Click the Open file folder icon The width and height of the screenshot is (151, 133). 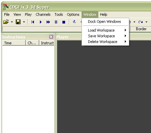pos(6,22)
